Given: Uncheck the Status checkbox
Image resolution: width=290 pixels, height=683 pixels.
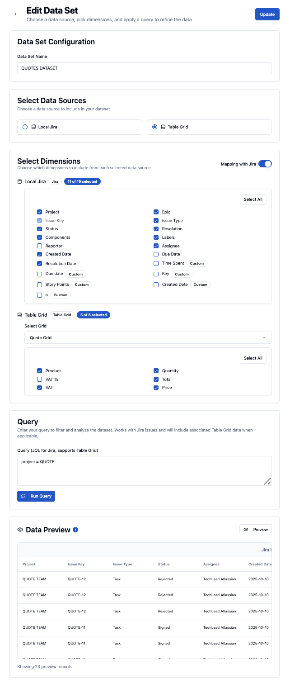Looking at the screenshot, I should click(40, 229).
